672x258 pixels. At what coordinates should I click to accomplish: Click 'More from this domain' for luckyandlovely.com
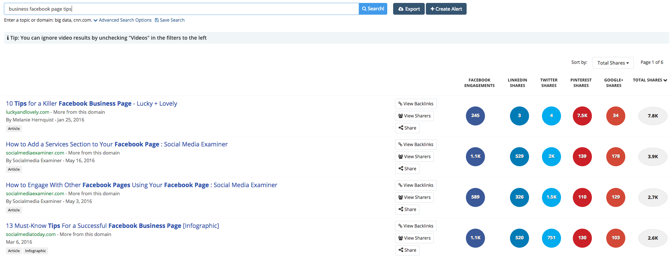point(79,112)
